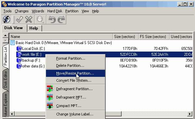Click the Defragment MFT menu icon

(x=50, y=97)
